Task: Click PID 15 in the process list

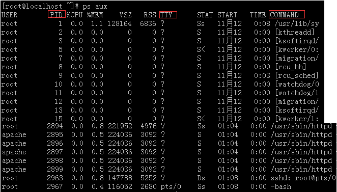Action: pyautogui.click(x=59, y=119)
